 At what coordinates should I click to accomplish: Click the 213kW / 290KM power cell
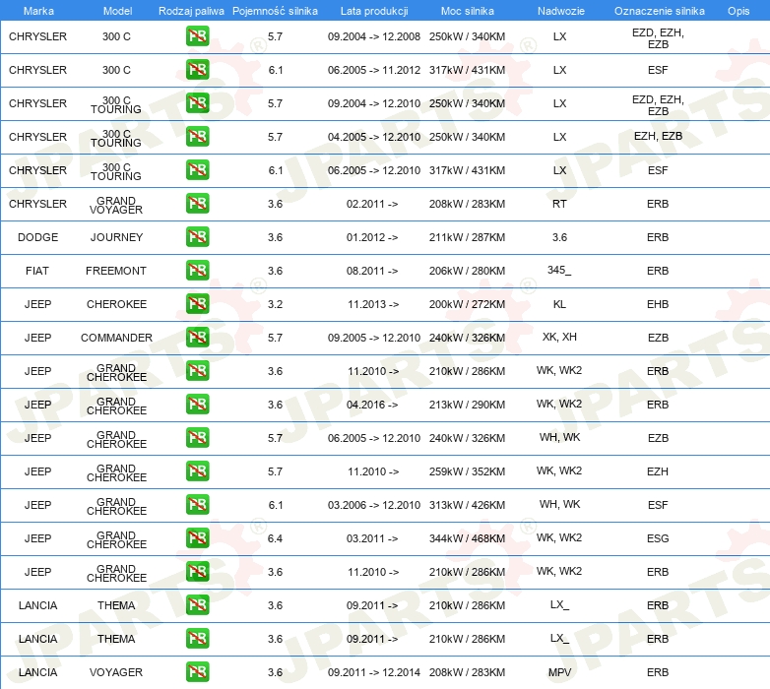pos(467,405)
